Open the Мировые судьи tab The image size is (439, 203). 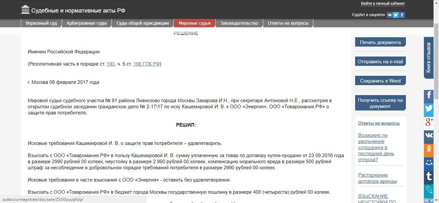coord(194,23)
